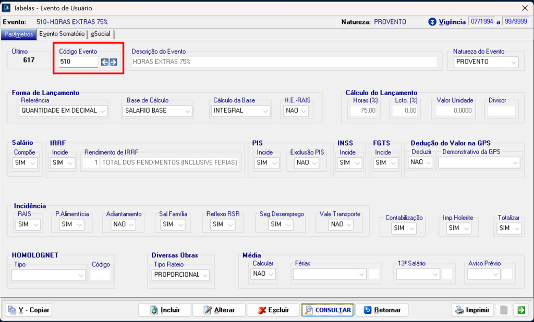Viewport: 534px width, 322px height.
Task: Open Exclusão PIS dropdown
Action: coord(307,163)
